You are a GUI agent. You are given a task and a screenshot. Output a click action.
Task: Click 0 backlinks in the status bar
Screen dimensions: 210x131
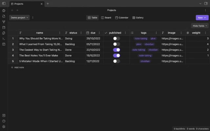coord(179,129)
